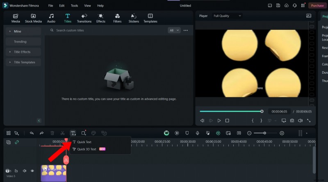The width and height of the screenshot is (328, 182).
Task: Click the Text tool in timeline toolbar
Action: (73, 133)
